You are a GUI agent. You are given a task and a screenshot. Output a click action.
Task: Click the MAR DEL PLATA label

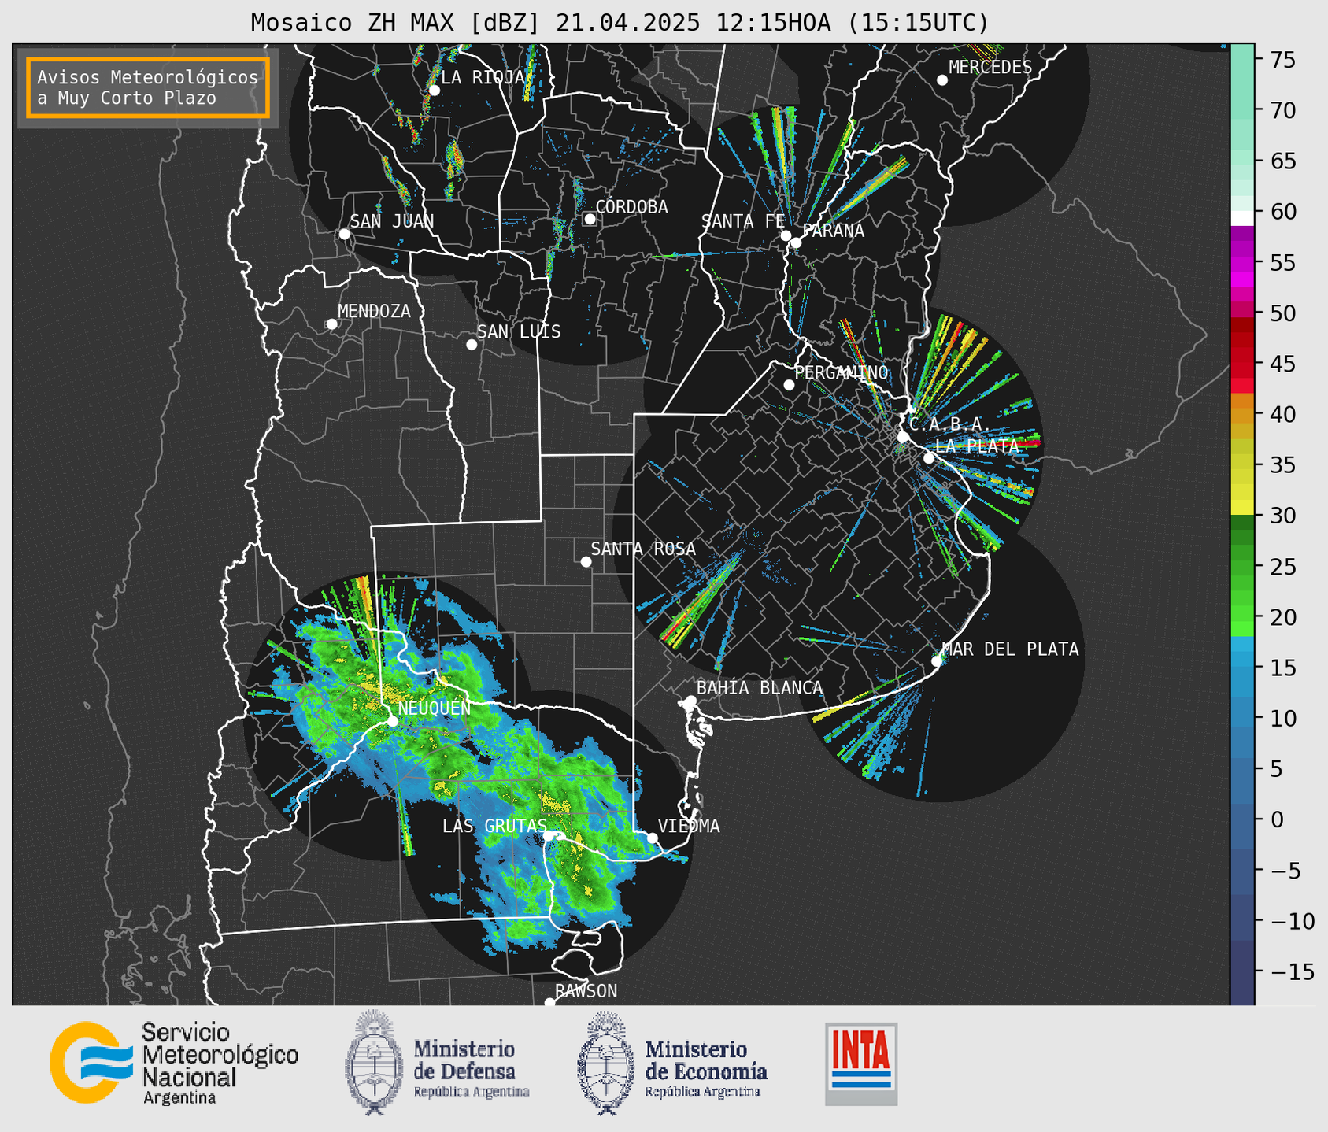[1011, 649]
